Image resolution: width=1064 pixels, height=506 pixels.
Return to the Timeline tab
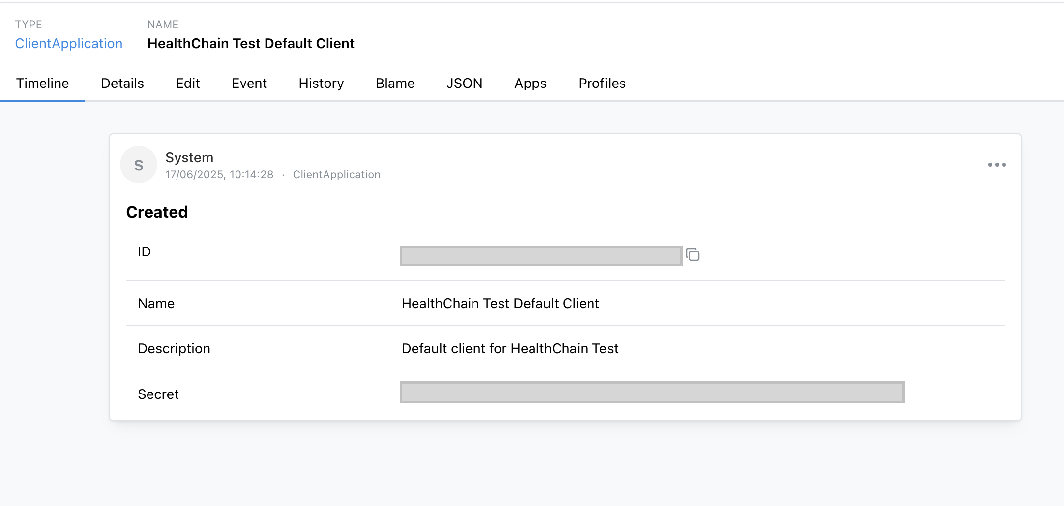[42, 84]
